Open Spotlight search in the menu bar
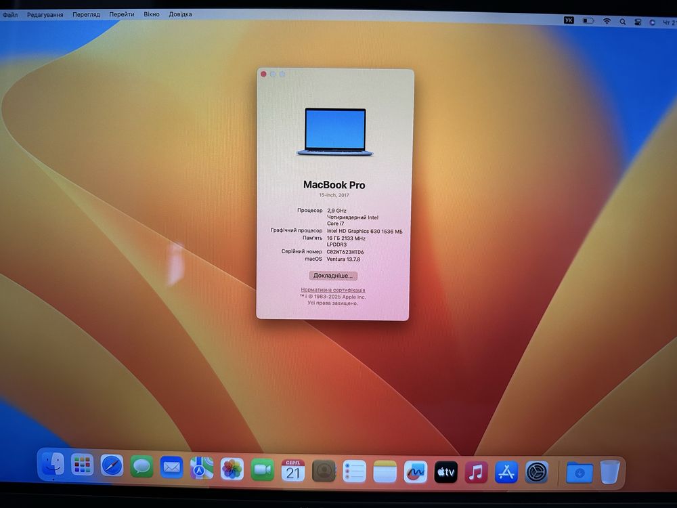677x508 pixels. click(622, 22)
